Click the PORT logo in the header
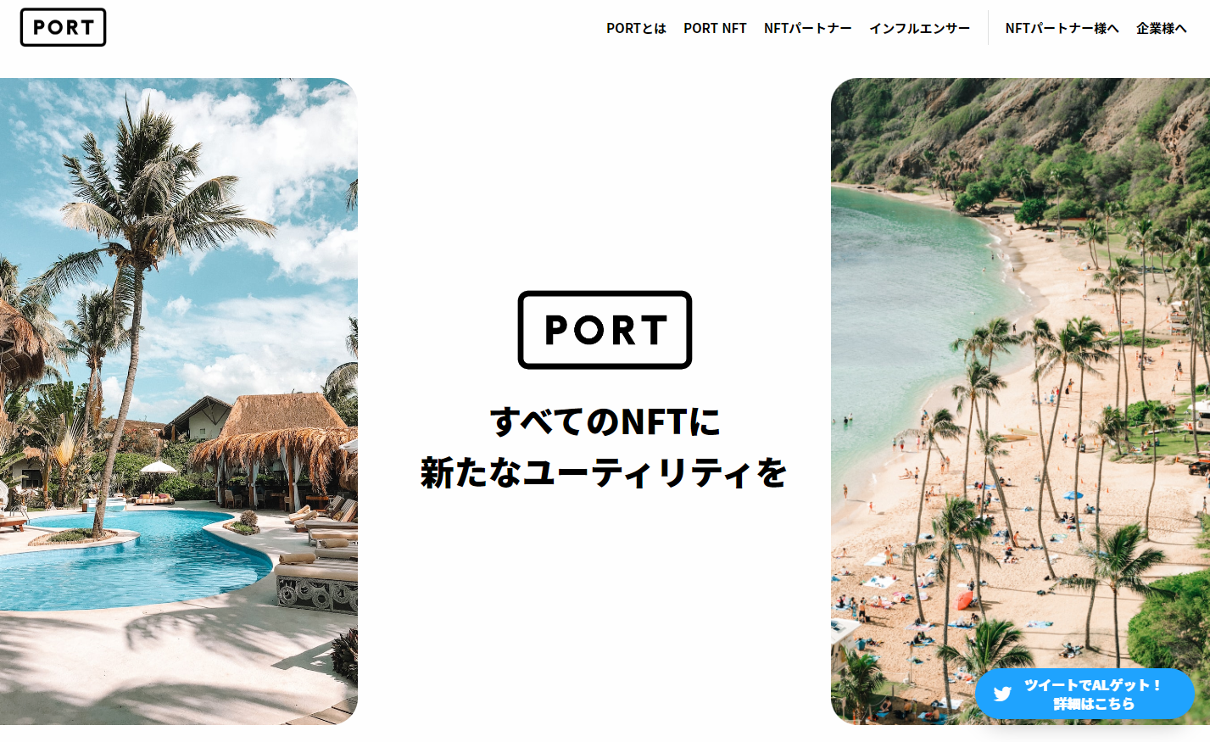Image resolution: width=1210 pixels, height=742 pixels. 63,27
